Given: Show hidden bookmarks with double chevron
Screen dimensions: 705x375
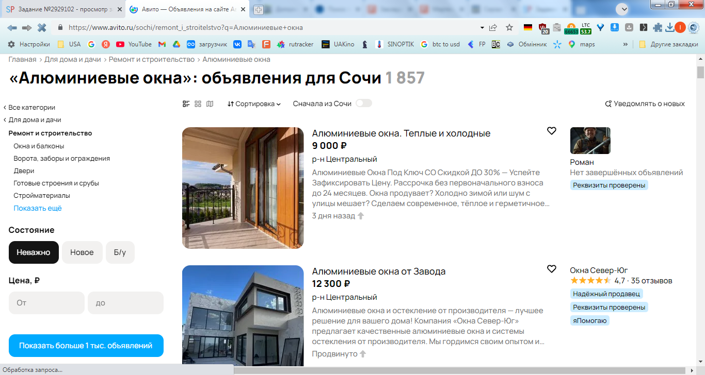Looking at the screenshot, I should [626, 44].
